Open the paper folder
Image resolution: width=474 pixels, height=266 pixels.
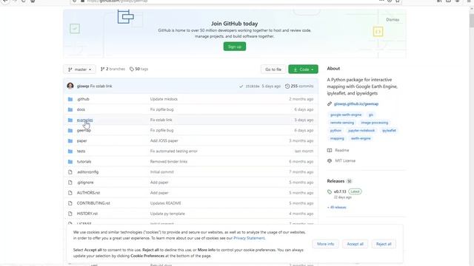(81, 141)
